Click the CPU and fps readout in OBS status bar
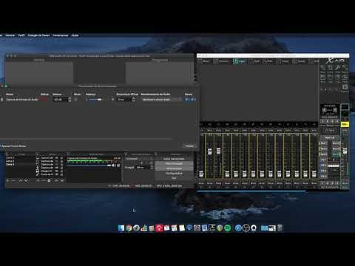355x266 pixels. tap(169, 186)
